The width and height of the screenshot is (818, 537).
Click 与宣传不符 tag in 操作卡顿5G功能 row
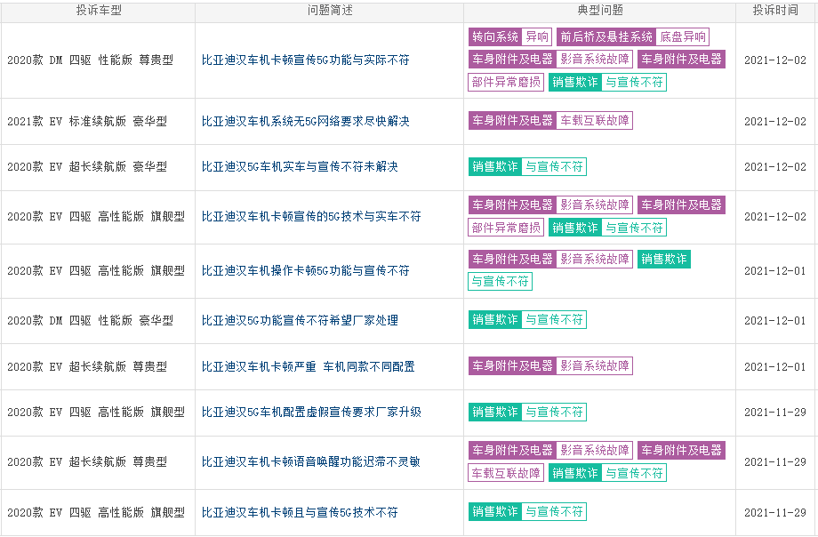(500, 281)
